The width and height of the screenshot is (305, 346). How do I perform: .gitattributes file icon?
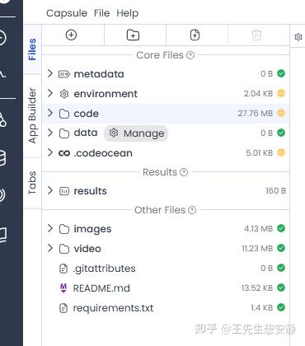tap(63, 269)
